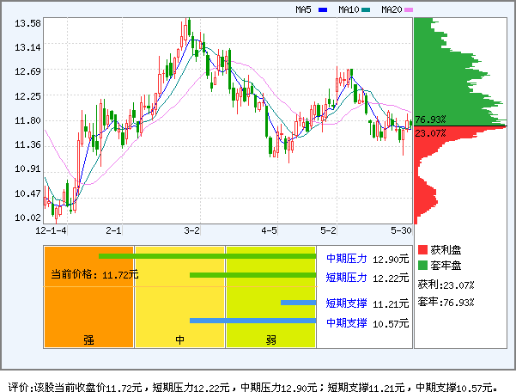Click the MA20 pink legend swatch
The height and width of the screenshot is (392, 516).
[x=409, y=9]
